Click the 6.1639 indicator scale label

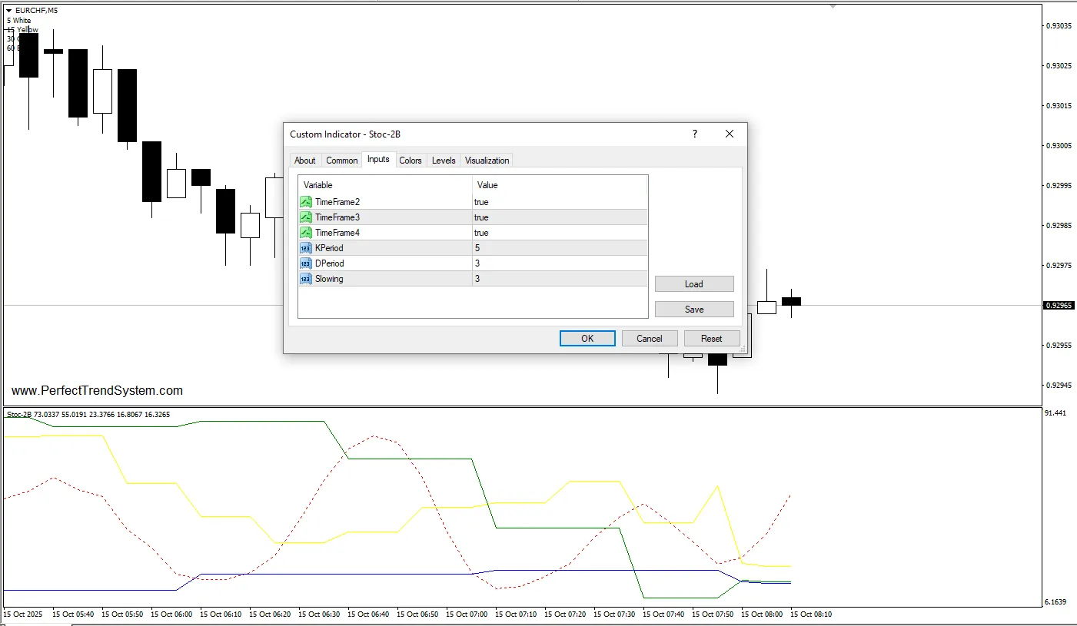[1055, 602]
